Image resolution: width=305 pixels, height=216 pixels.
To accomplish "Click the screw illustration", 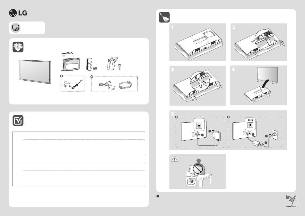I will [x=119, y=67].
